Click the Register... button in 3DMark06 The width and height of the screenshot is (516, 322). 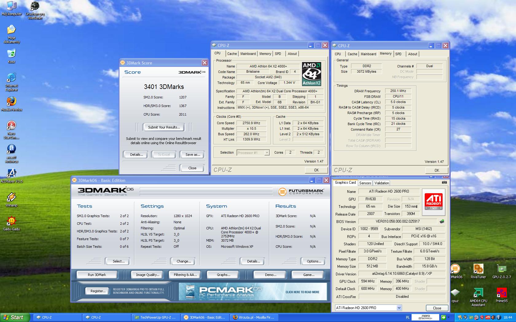click(x=98, y=291)
